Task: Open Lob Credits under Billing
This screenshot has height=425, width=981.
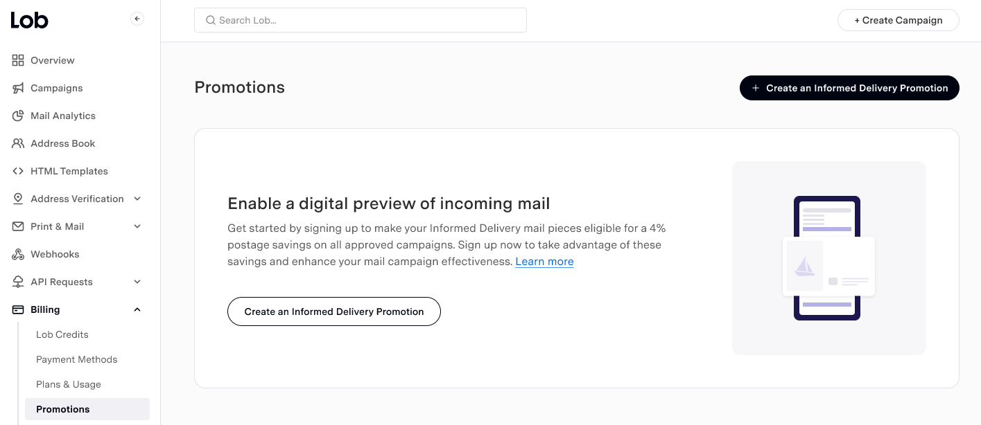Action: [x=62, y=334]
